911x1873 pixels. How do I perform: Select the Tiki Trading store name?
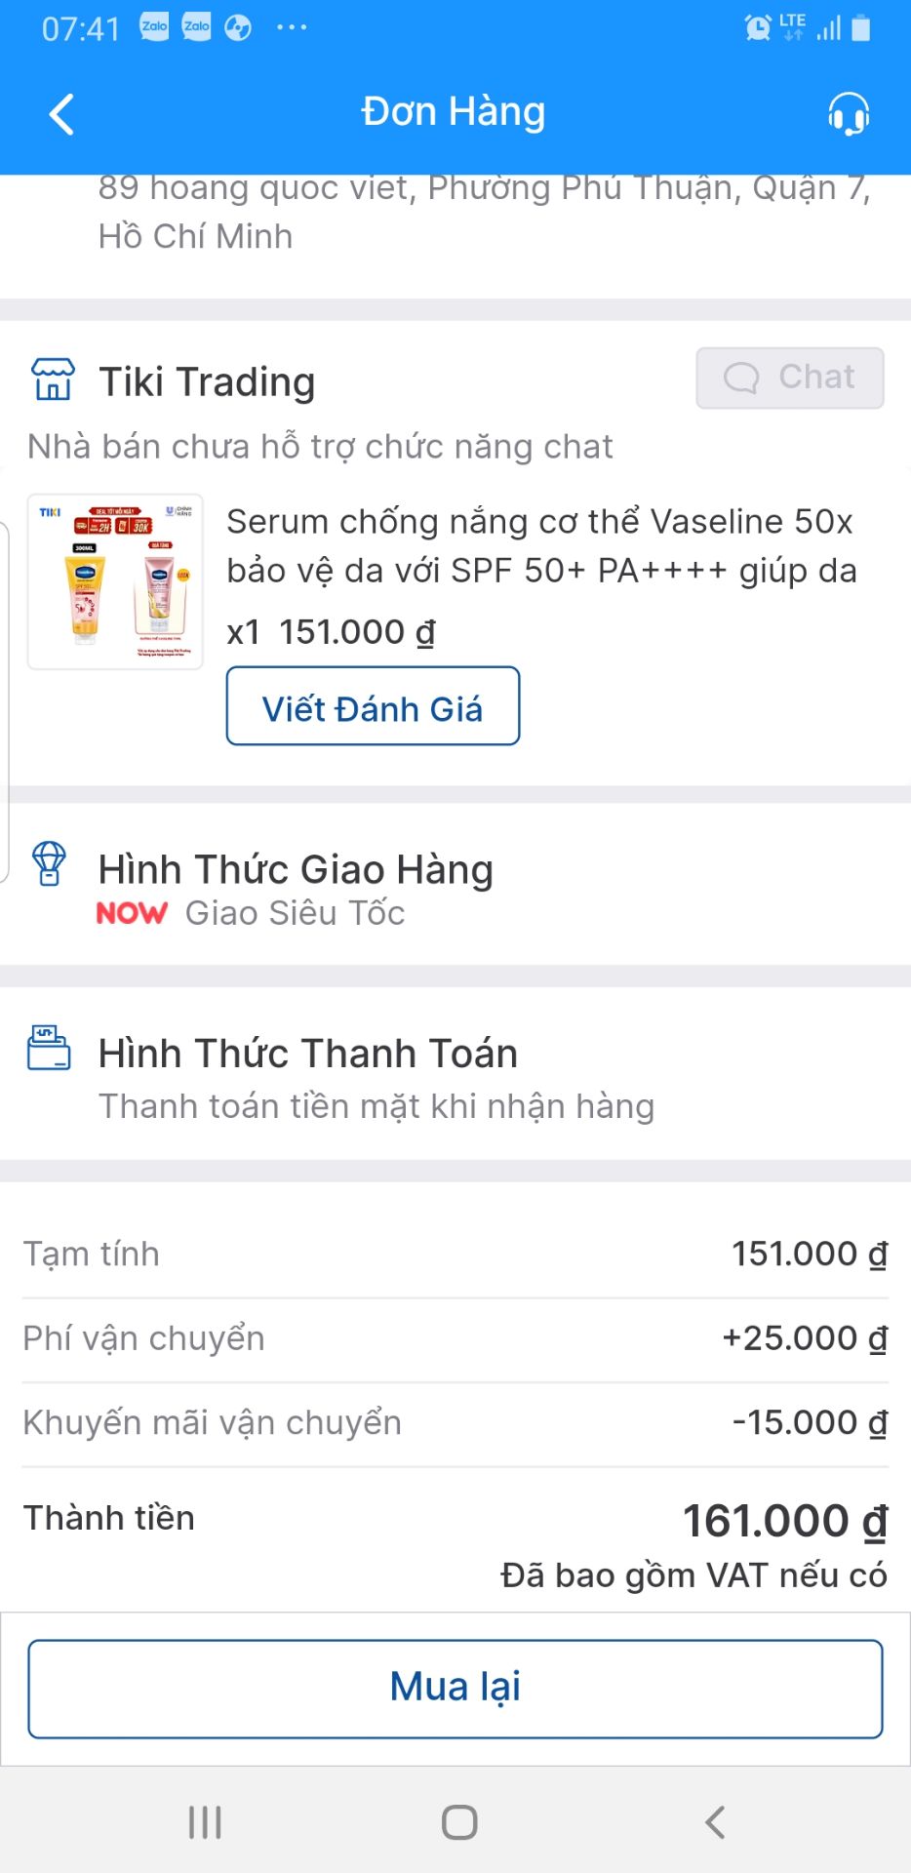[x=208, y=381]
